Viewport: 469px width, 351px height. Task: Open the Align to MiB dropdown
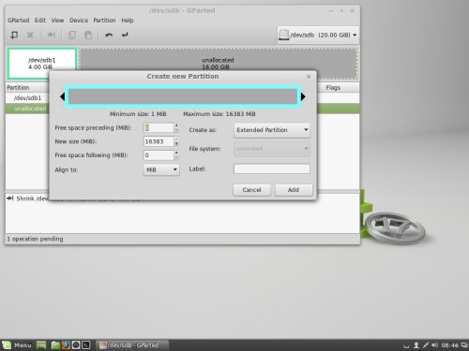click(x=161, y=169)
